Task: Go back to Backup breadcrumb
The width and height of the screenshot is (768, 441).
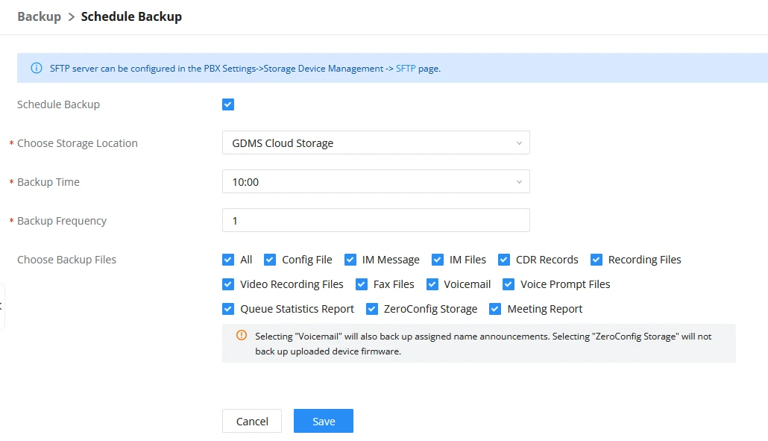Action: click(x=40, y=16)
